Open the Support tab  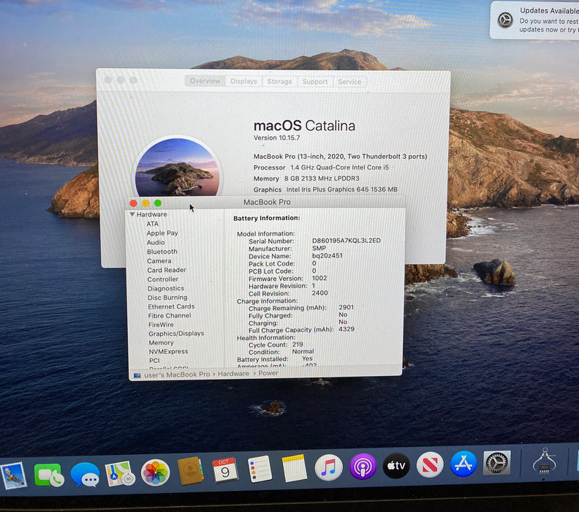click(x=315, y=82)
